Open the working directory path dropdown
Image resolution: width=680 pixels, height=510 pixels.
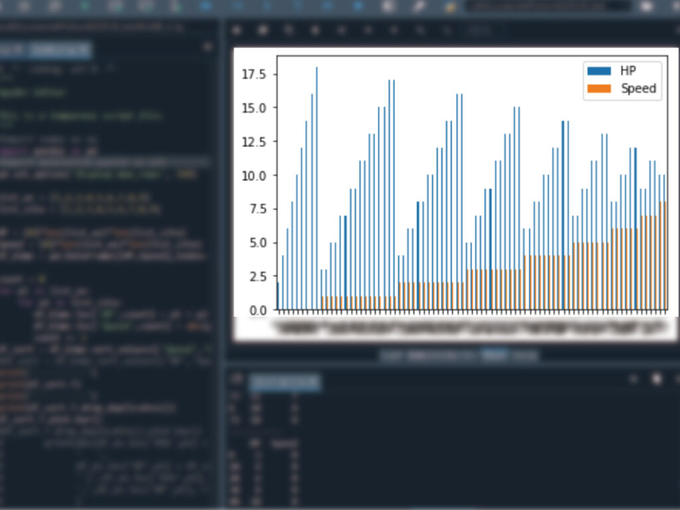click(x=624, y=6)
